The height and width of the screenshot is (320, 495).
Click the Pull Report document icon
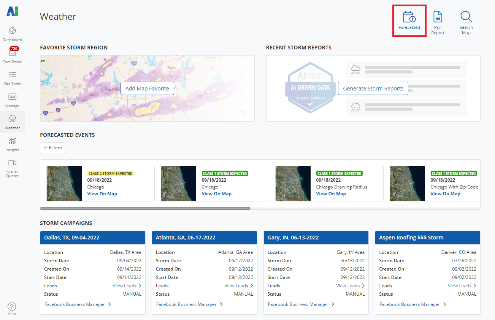(438, 17)
